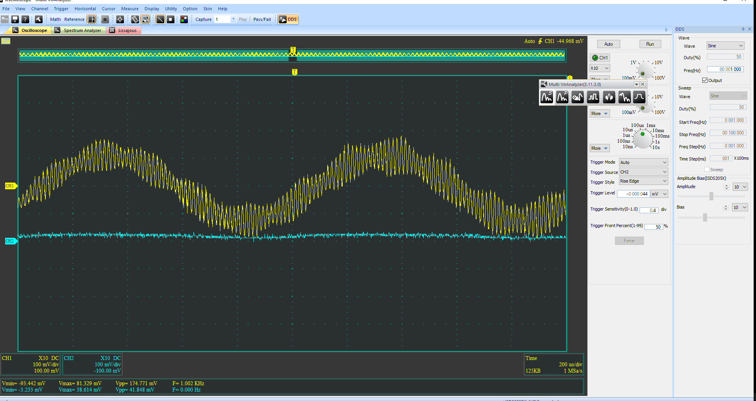
Task: Open the DDS Wave Sine dropdown
Action: click(x=726, y=46)
